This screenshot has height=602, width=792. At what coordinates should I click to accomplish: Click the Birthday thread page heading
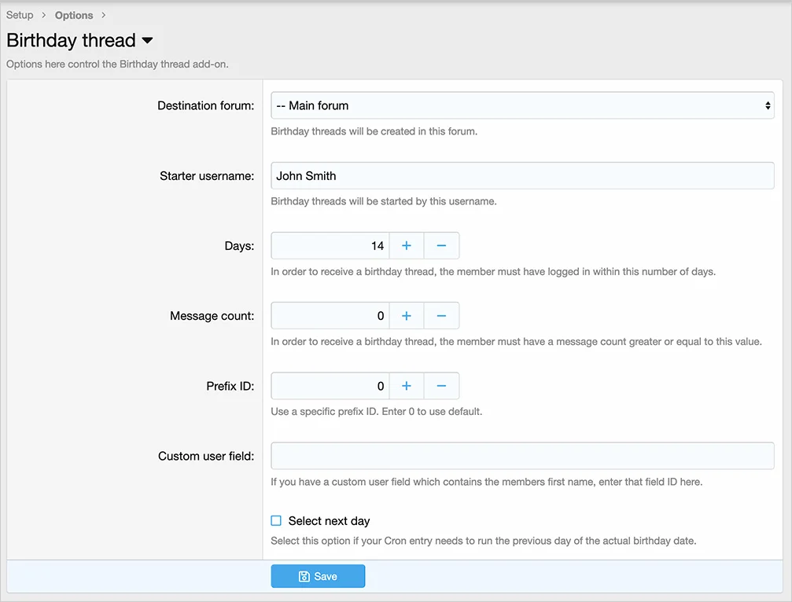point(71,41)
